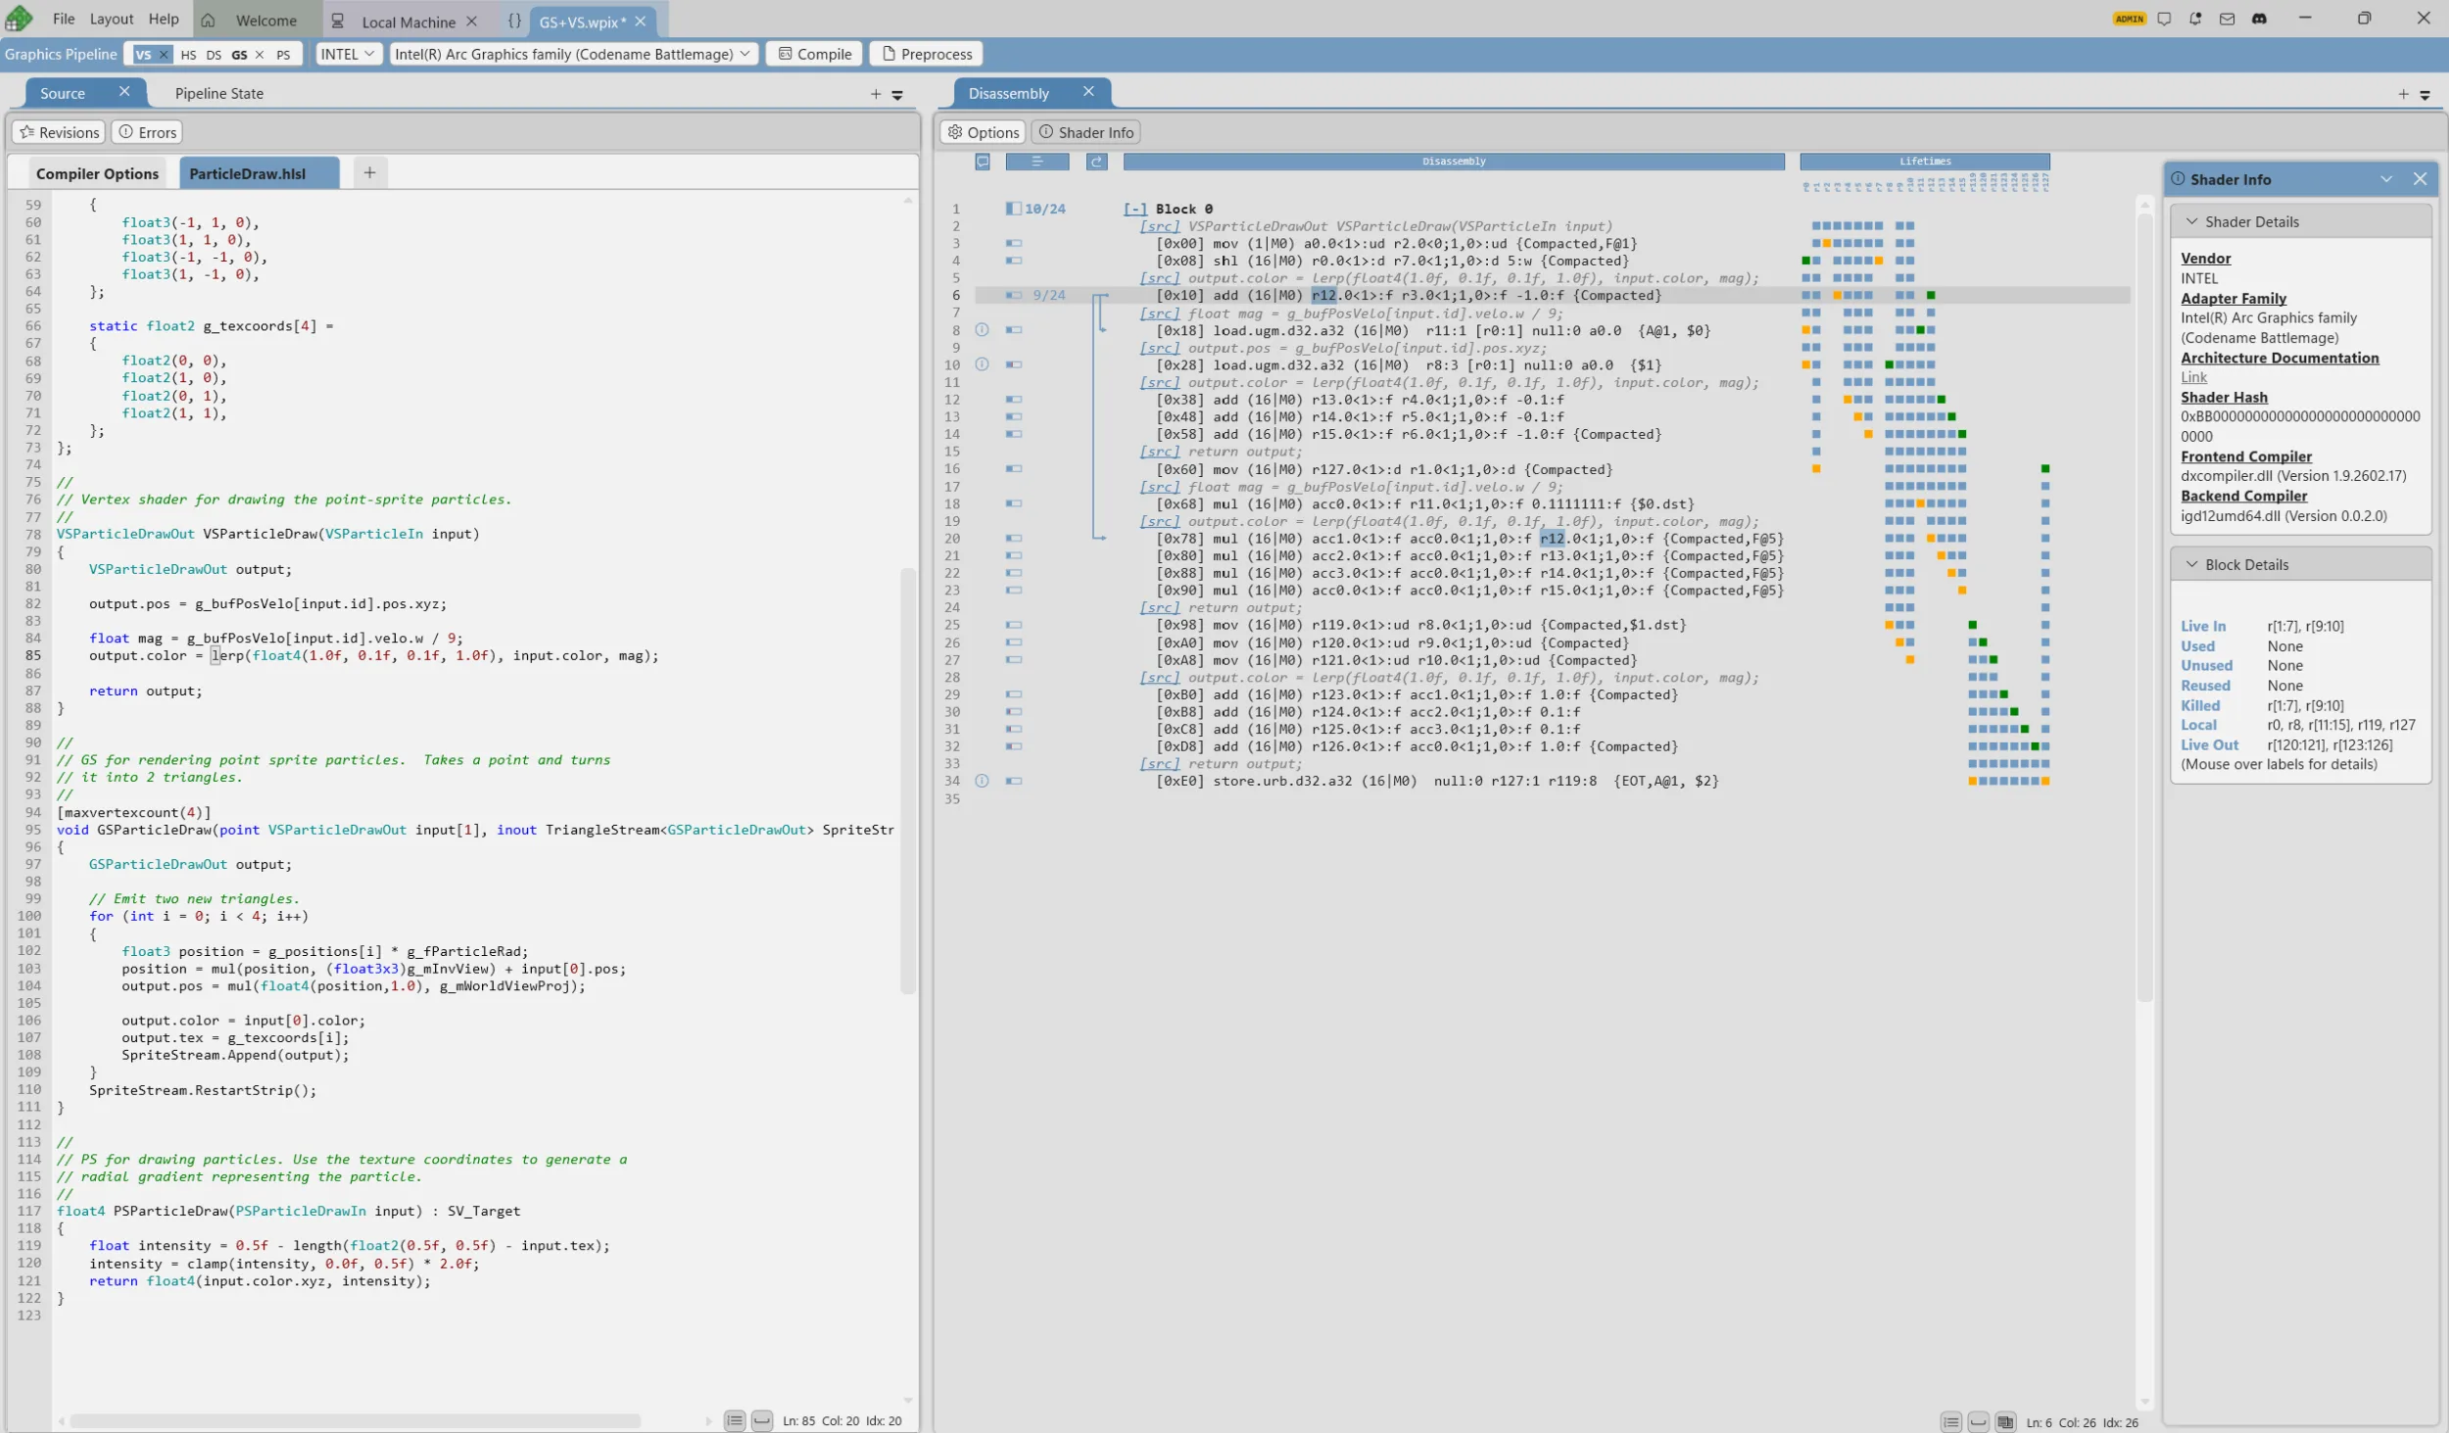Enable the DS shader stage

tap(214, 55)
